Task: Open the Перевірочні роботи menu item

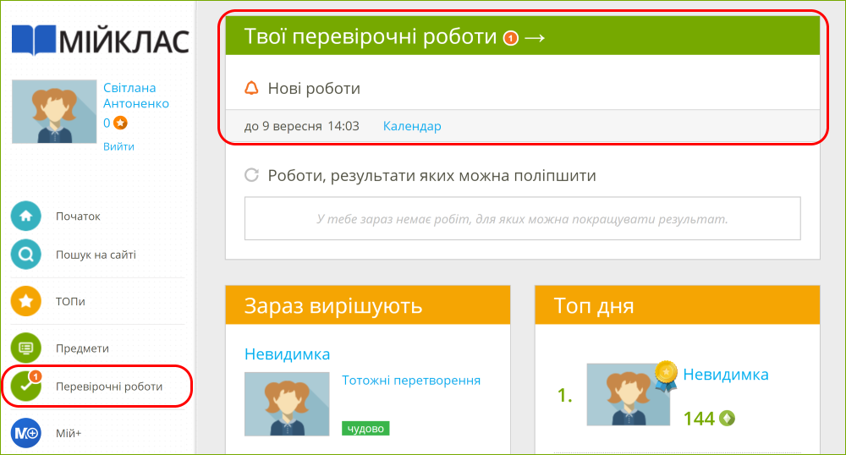Action: tap(109, 386)
